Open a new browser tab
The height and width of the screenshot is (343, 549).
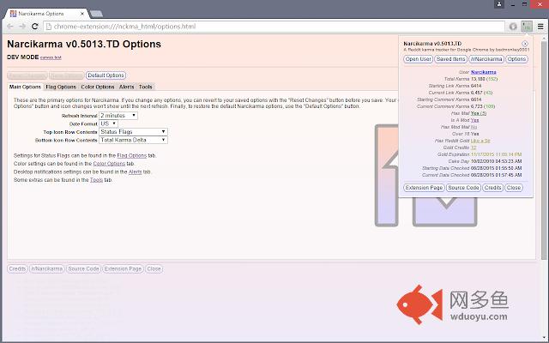point(96,14)
